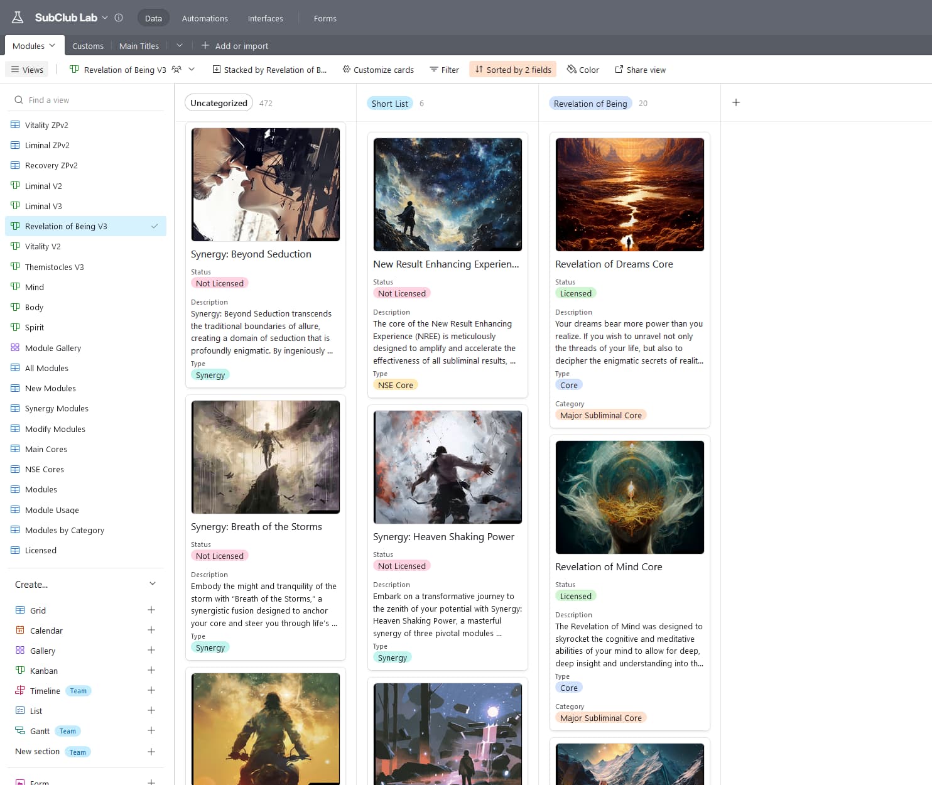This screenshot has height=785, width=932.
Task: Click the Short List stack header
Action: tap(389, 104)
